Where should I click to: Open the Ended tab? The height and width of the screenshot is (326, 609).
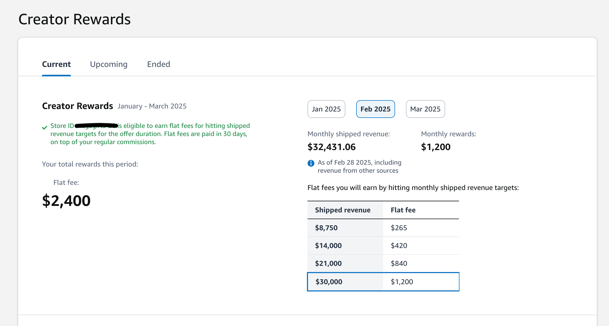pyautogui.click(x=158, y=64)
